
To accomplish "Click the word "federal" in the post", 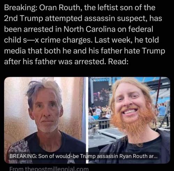I will pos(141,29).
